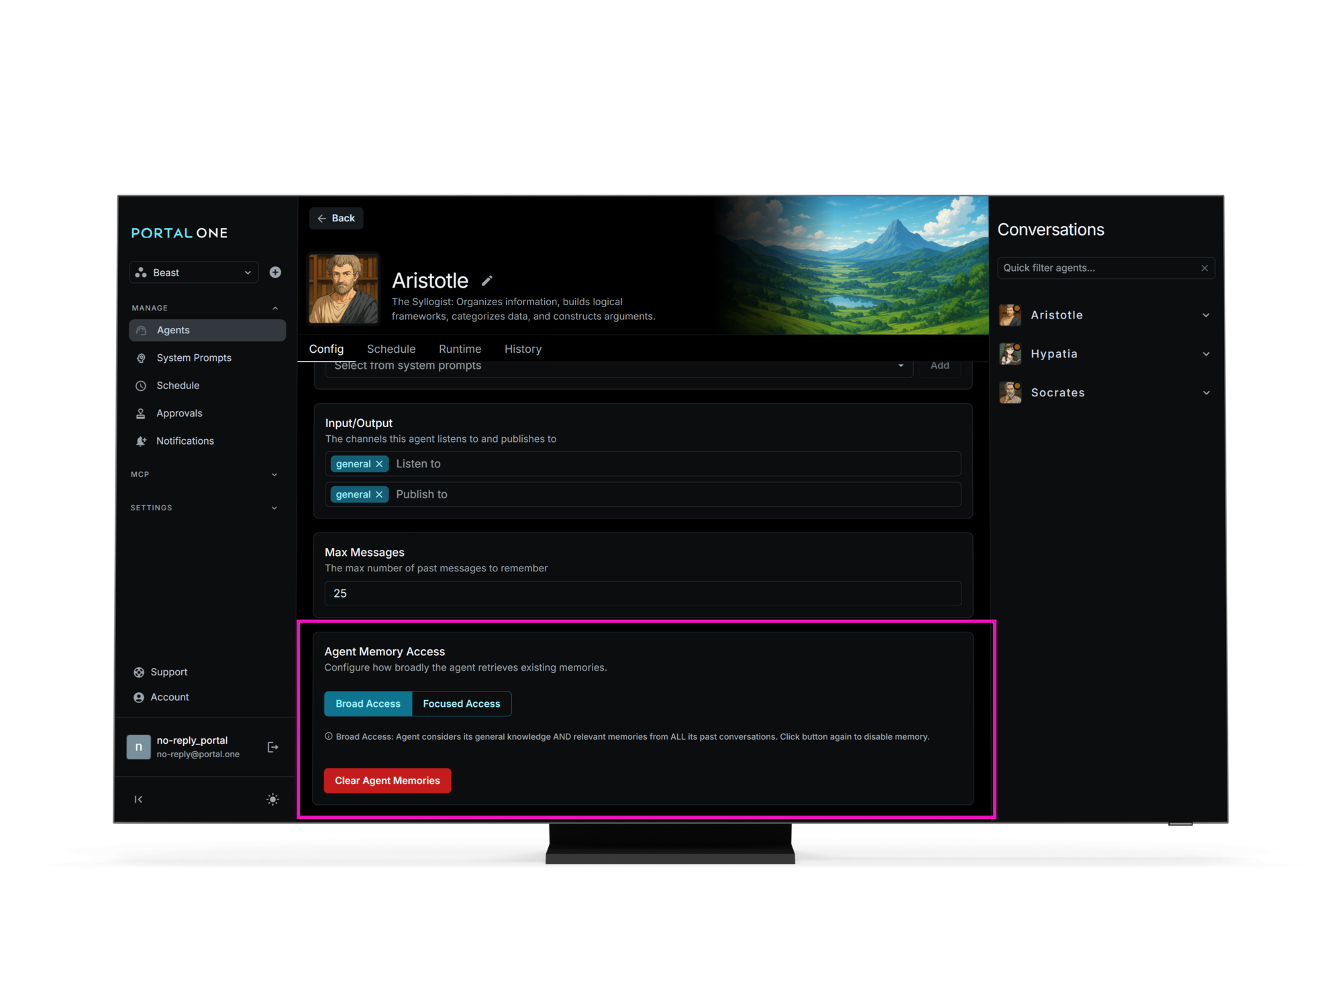Expand the Aristotle conversation chevron
Screen dimensions: 1342x1006
pos(1206,315)
